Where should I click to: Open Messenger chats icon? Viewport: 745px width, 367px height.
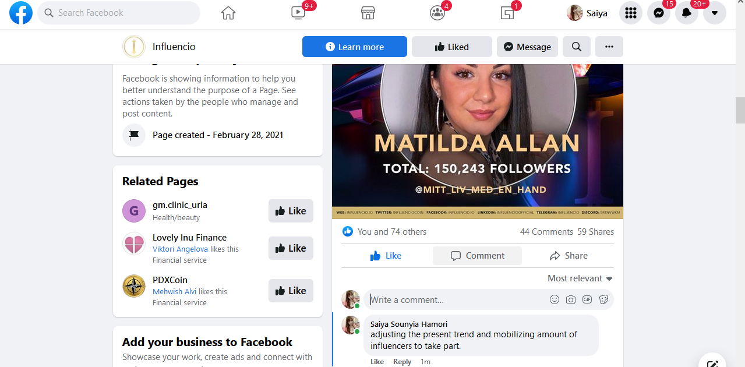coord(659,13)
